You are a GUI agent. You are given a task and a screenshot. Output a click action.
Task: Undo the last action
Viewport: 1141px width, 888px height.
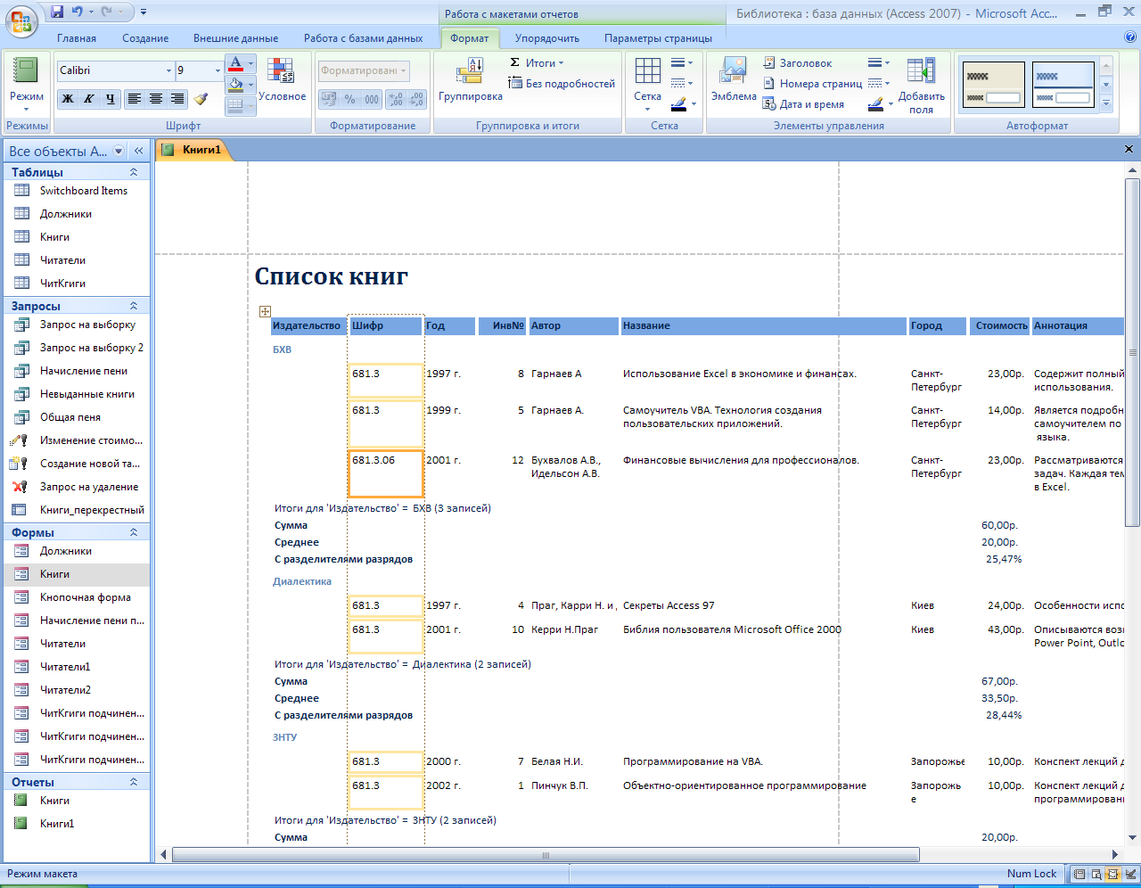click(x=78, y=12)
